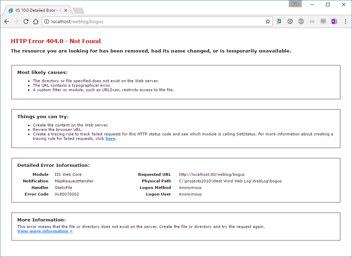
Task: Open the AdBlock Plus extension
Action: [x=301, y=21]
